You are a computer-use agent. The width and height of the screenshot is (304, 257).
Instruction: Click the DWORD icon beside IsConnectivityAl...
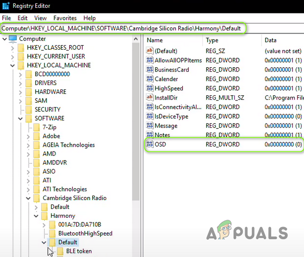[150, 107]
